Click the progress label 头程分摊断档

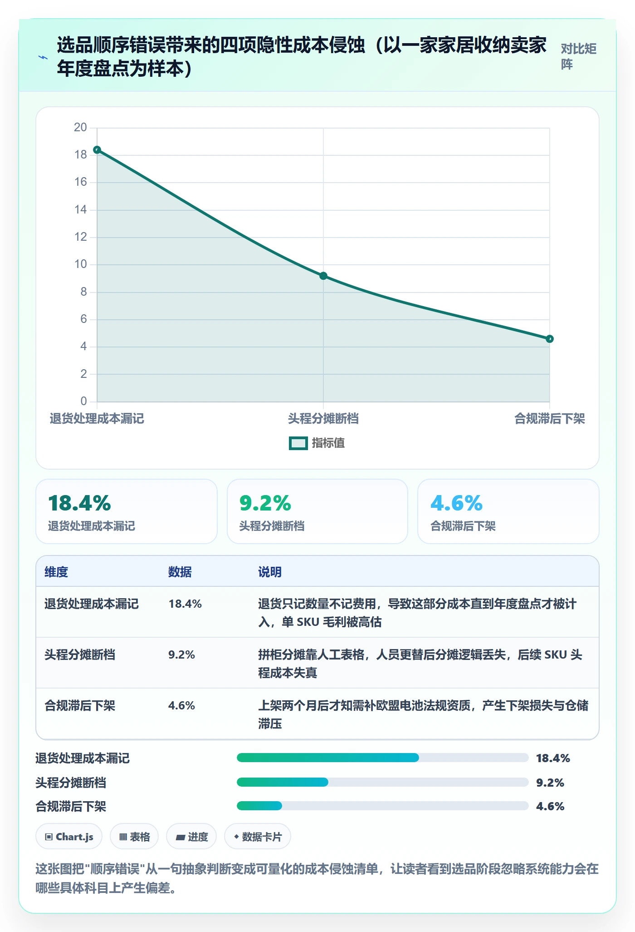click(x=71, y=783)
